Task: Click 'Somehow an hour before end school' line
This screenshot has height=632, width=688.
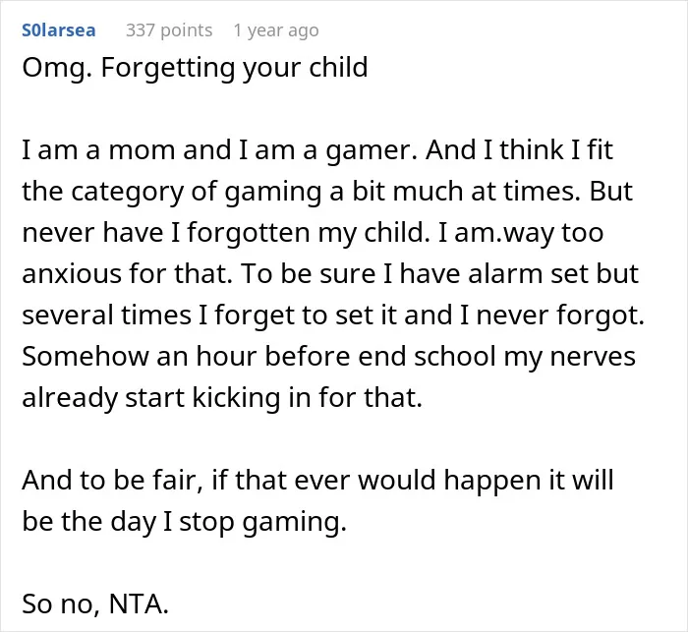Action: tap(328, 357)
